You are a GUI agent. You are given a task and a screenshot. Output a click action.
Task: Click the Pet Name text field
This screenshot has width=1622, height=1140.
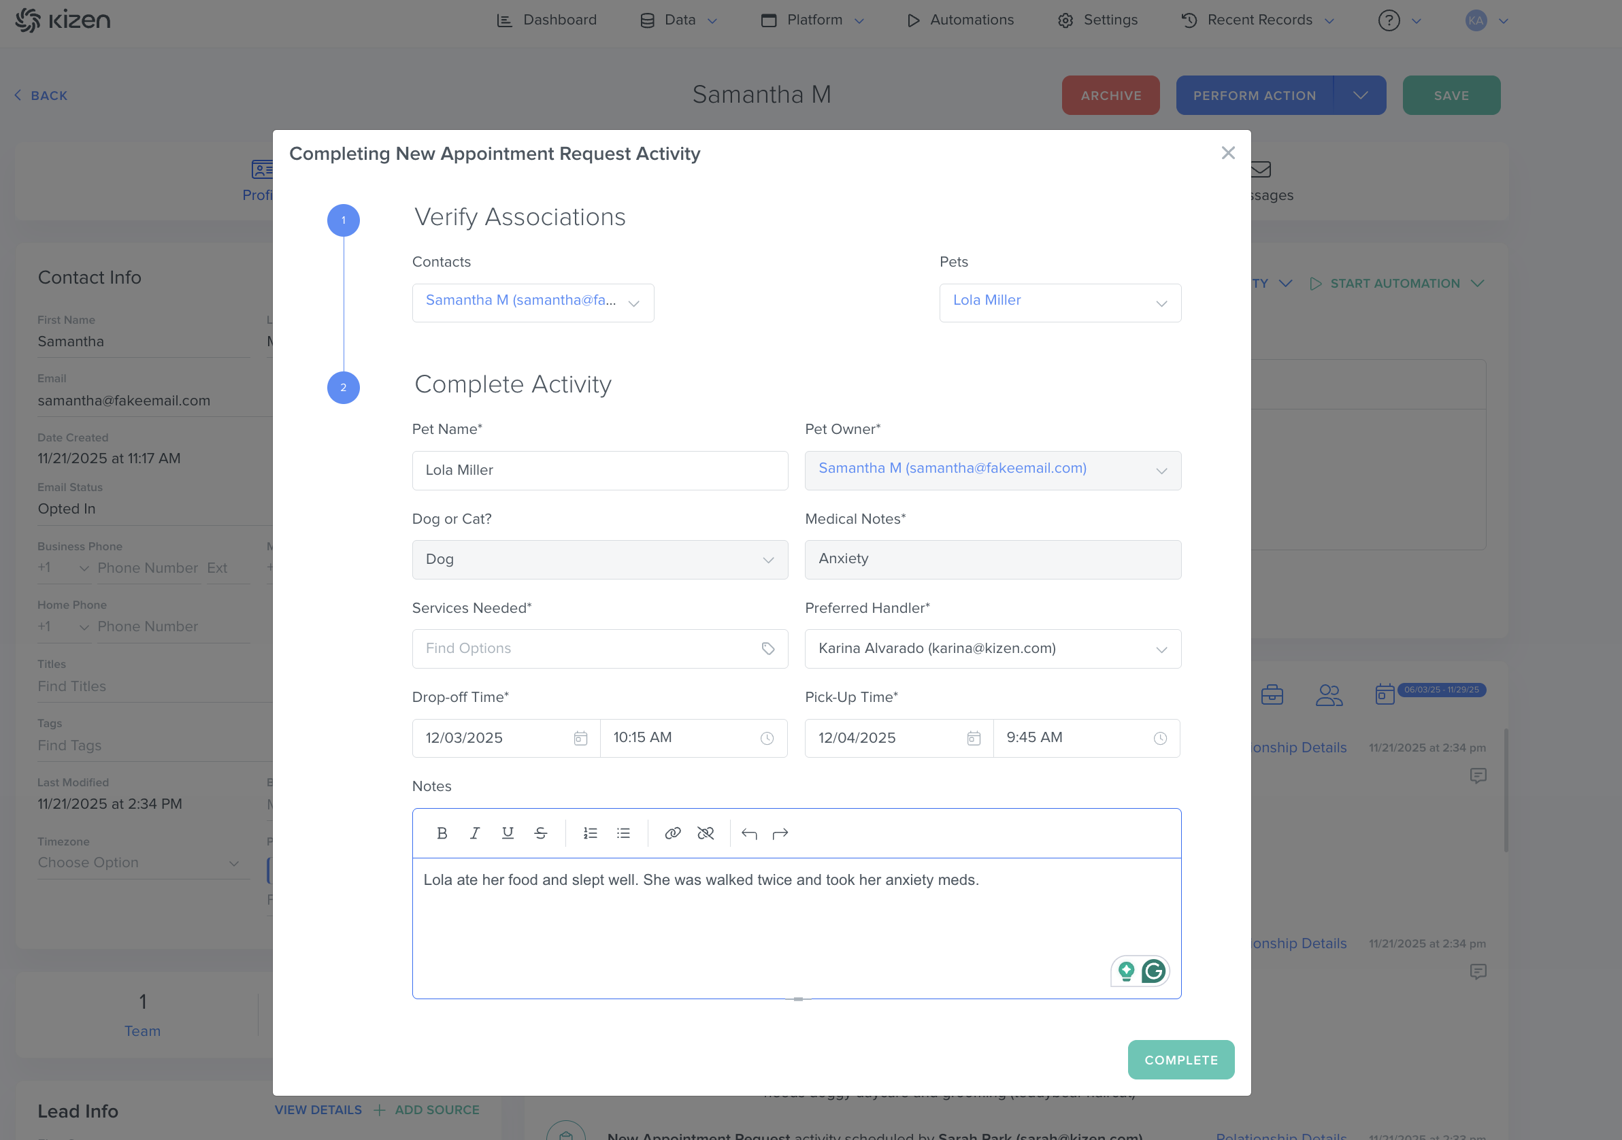coord(599,471)
